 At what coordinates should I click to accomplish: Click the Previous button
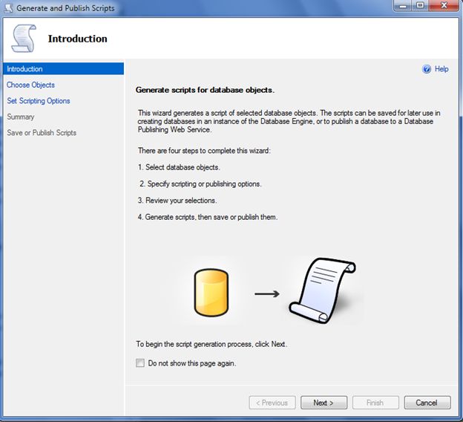pos(272,403)
